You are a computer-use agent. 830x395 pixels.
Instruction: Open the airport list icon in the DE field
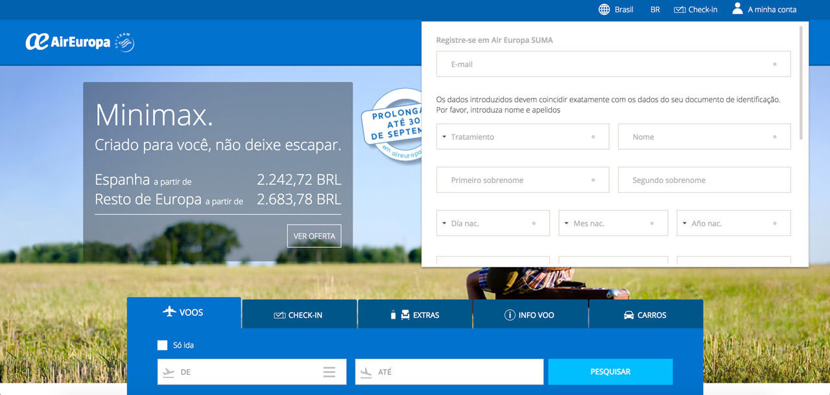pyautogui.click(x=329, y=372)
